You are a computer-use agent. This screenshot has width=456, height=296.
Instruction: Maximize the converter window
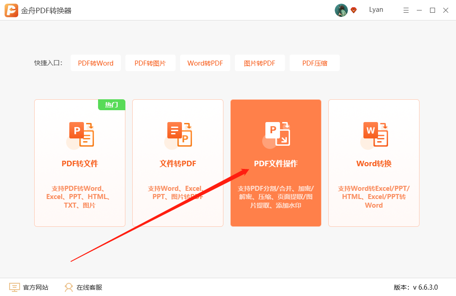click(x=432, y=10)
